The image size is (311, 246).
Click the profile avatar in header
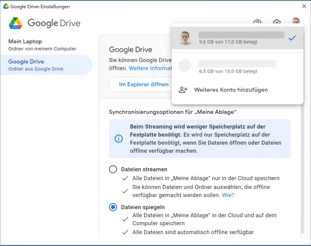295,23
